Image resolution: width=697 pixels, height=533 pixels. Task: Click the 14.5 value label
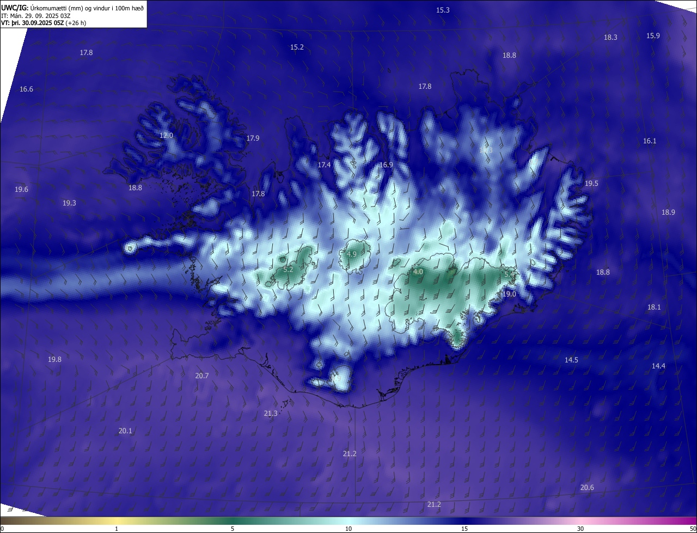point(571,360)
